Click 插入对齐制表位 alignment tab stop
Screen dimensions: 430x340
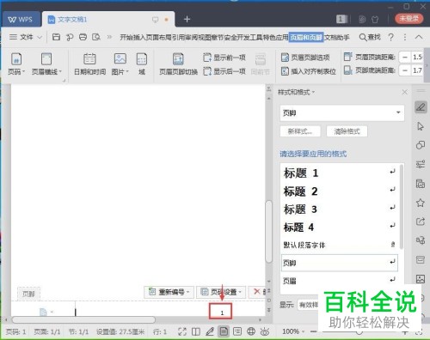(309, 71)
